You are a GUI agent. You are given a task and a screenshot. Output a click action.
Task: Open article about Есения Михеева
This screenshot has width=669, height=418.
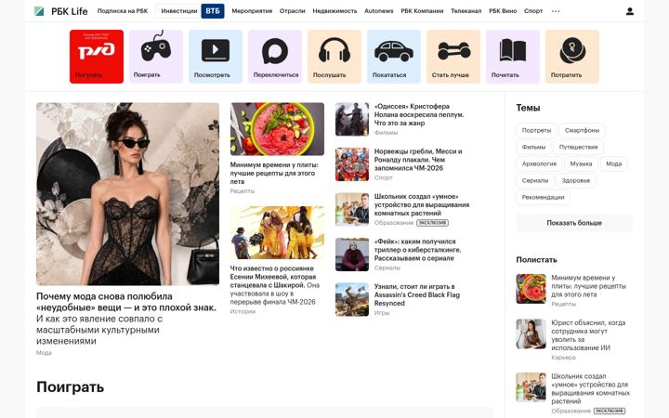[x=275, y=285]
